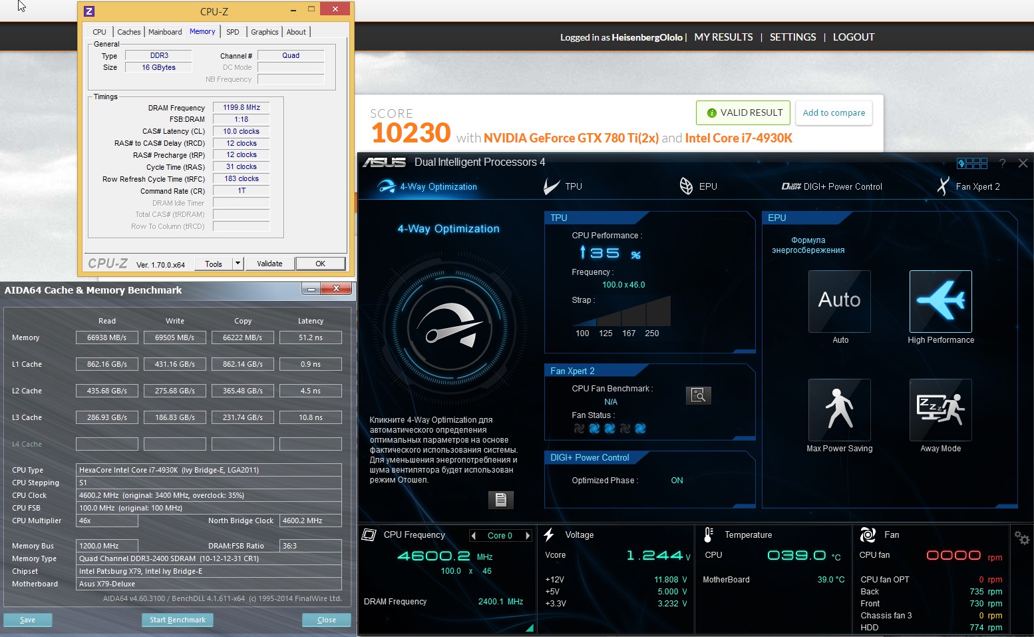
Task: Click the Add to compare button
Action: pos(834,113)
